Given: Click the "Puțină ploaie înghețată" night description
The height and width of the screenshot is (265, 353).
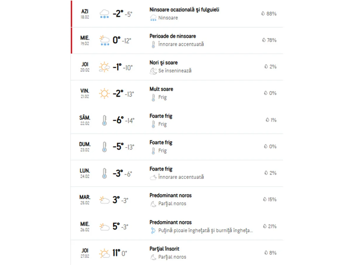Looking at the screenshot, I should pos(205,231).
